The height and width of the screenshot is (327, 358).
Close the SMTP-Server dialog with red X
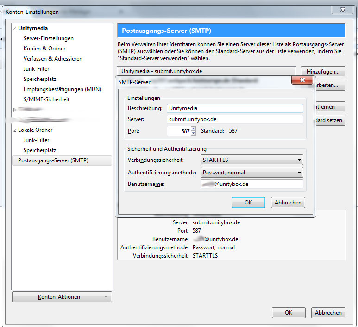pyautogui.click(x=302, y=80)
